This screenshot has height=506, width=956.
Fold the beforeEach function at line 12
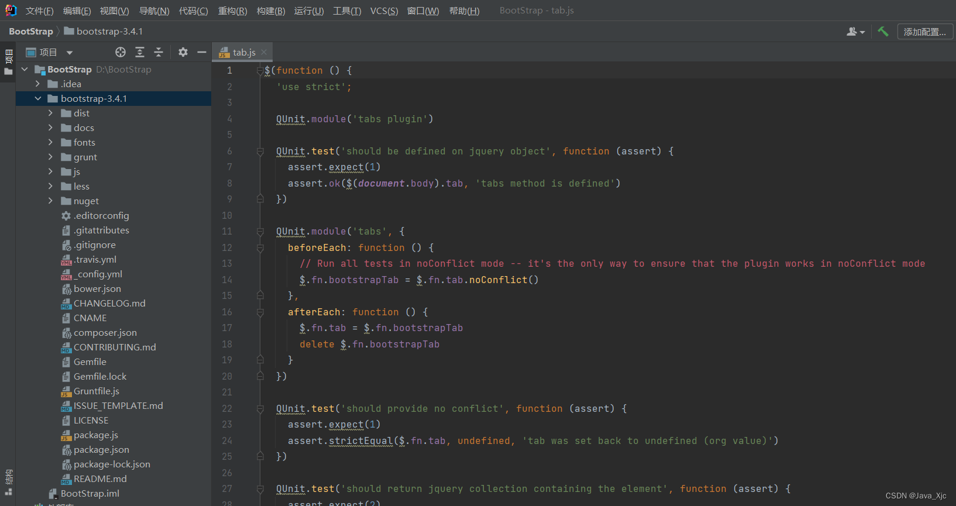[x=260, y=248]
